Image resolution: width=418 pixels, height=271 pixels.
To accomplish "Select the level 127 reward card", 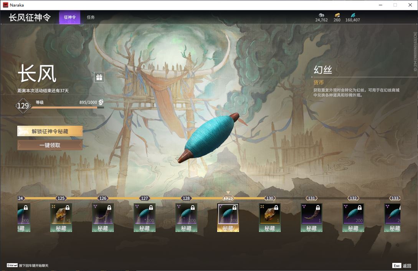I will coord(144,217).
